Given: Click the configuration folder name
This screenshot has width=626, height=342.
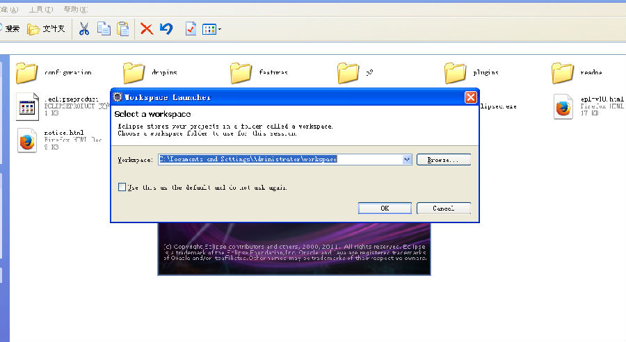Looking at the screenshot, I should (68, 72).
